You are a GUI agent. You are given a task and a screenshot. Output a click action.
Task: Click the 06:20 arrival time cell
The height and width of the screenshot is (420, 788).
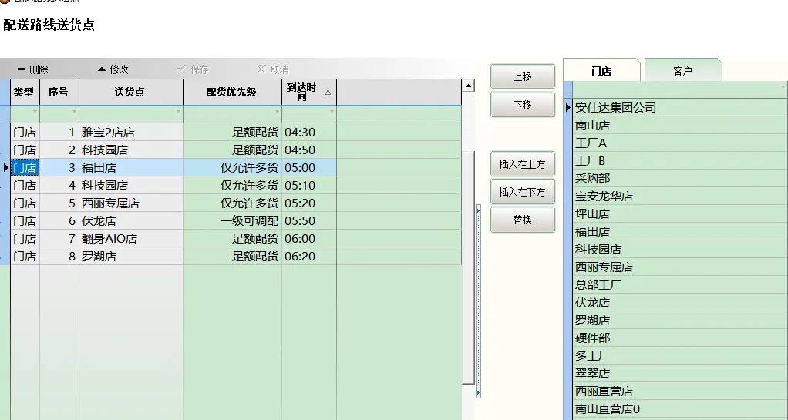coord(309,256)
